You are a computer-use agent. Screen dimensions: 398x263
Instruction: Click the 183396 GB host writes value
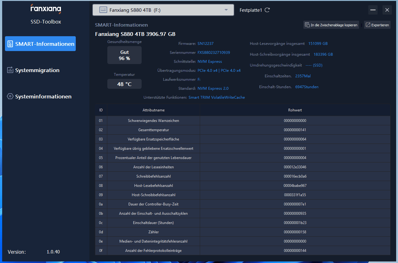click(x=323, y=54)
